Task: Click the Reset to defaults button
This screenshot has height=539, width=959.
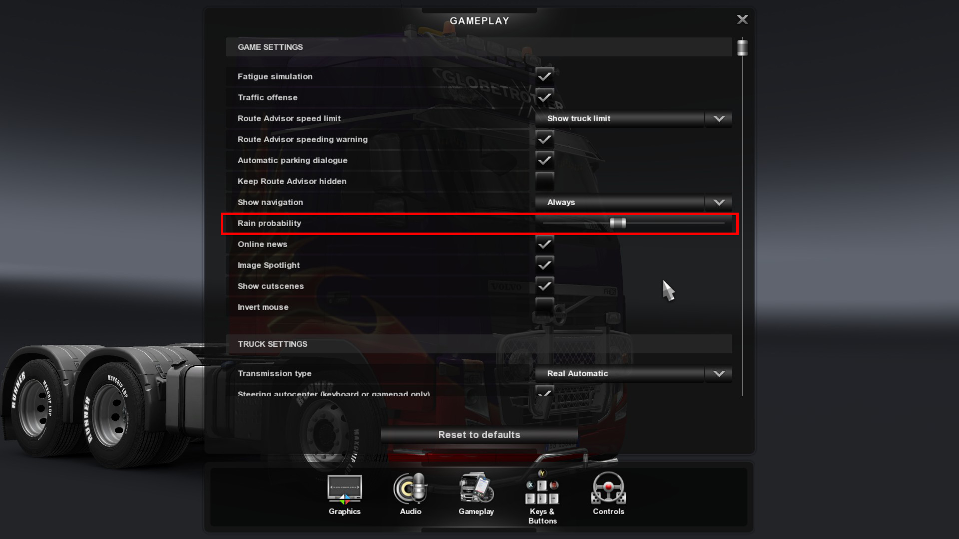Action: 479,435
